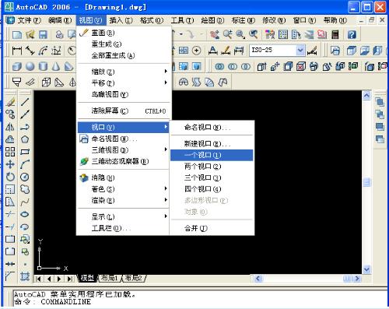Click the Help question mark icon

(x=352, y=34)
